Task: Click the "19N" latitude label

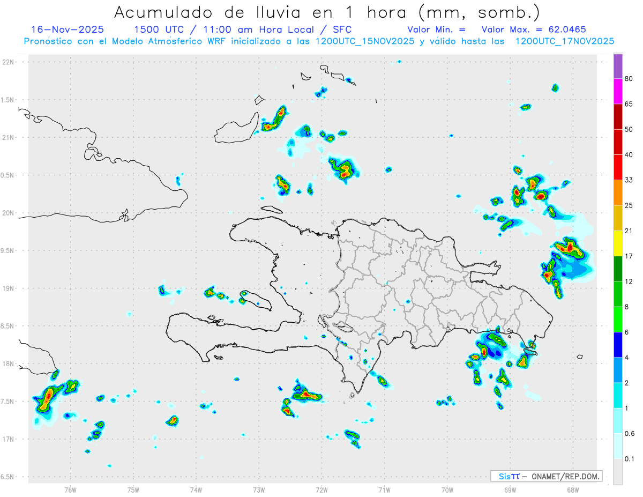Action: pos(9,288)
